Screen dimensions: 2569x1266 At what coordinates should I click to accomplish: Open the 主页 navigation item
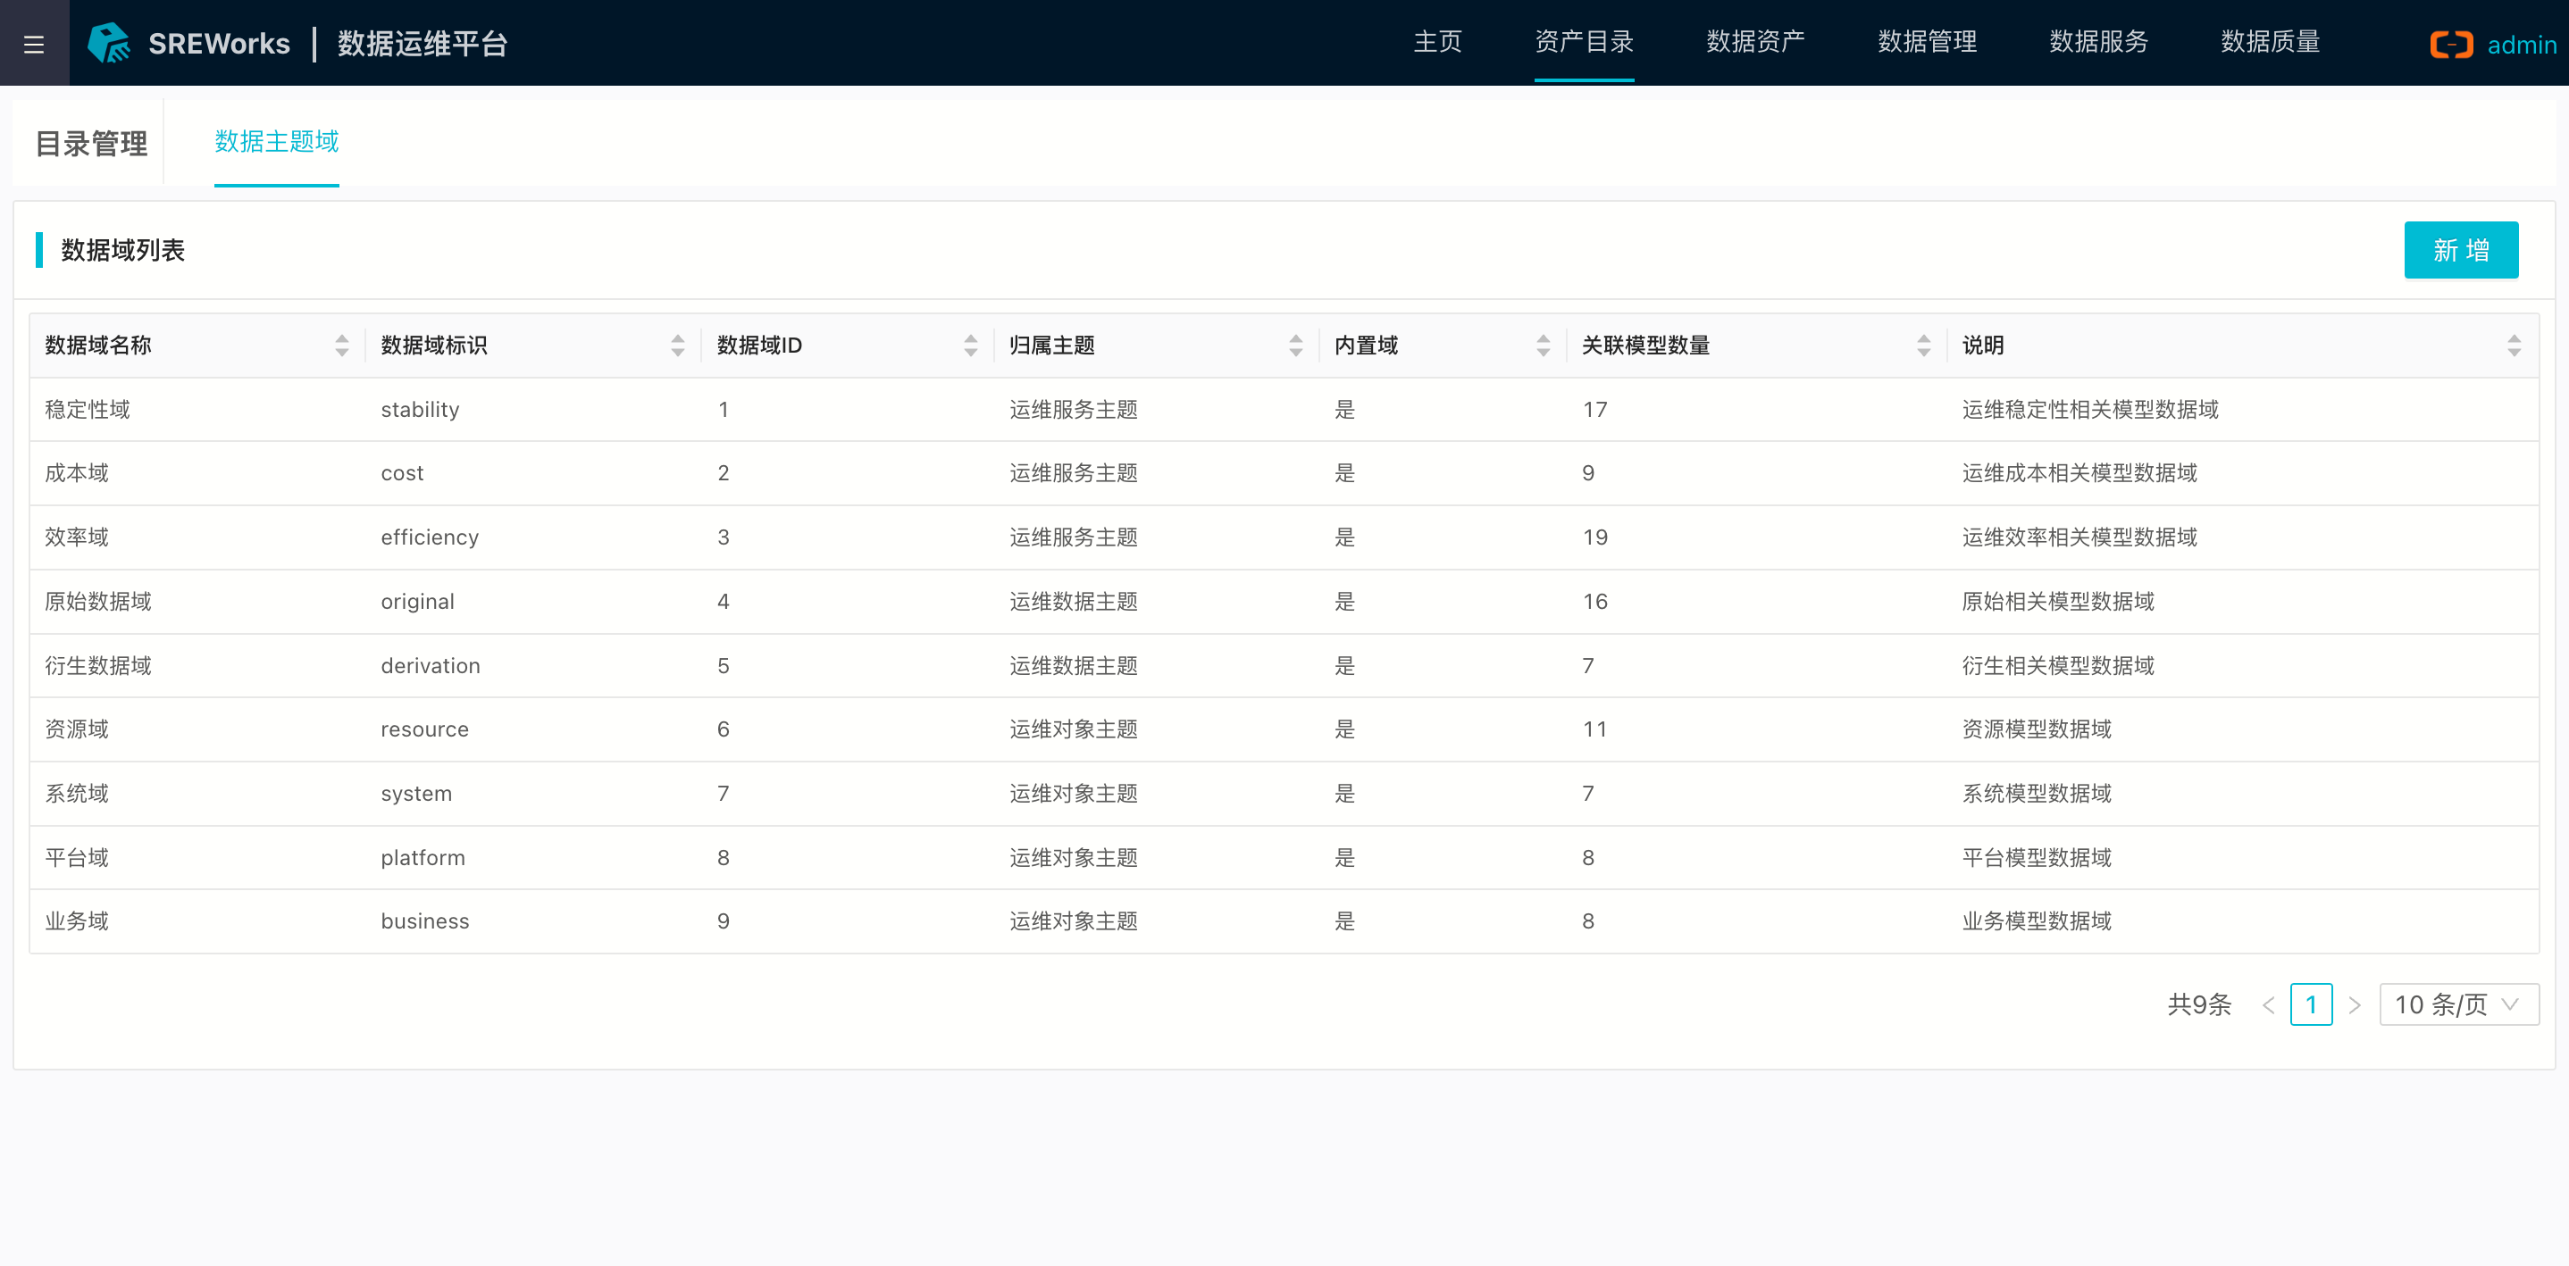(x=1437, y=42)
